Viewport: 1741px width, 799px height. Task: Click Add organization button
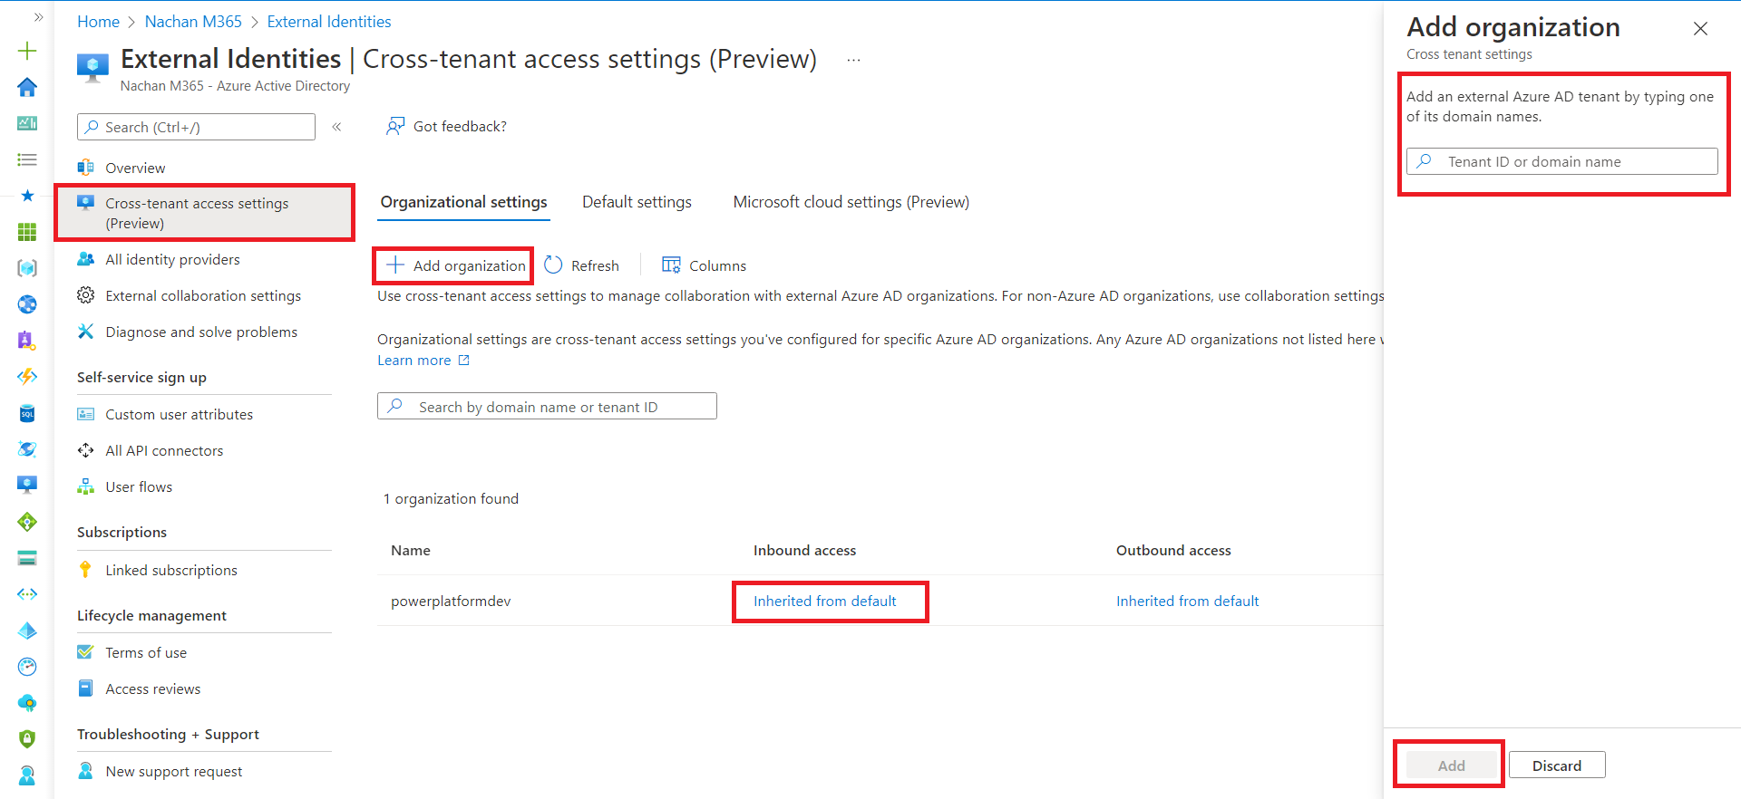click(456, 265)
